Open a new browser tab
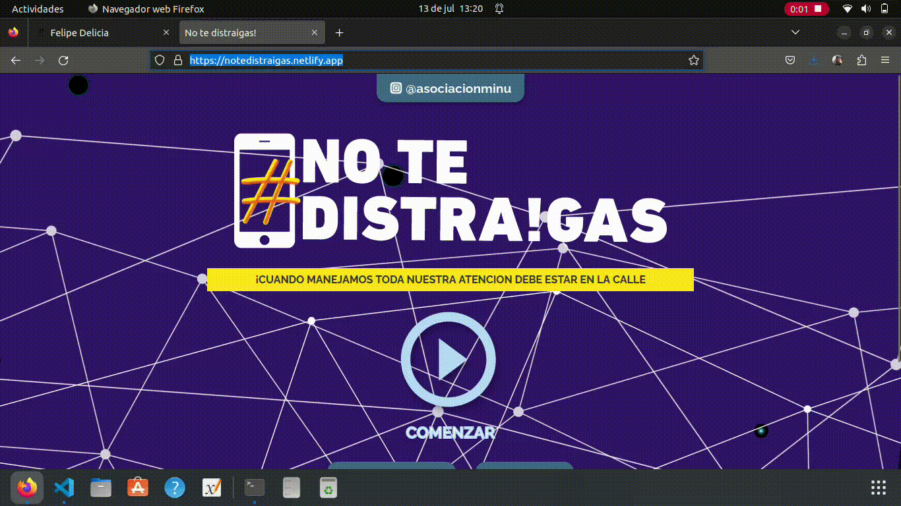Screen dimensions: 901x506 click(339, 32)
